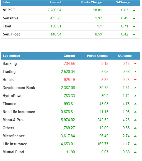
Task: Click the up arrow in Sen. Float row
Action: 134,34
